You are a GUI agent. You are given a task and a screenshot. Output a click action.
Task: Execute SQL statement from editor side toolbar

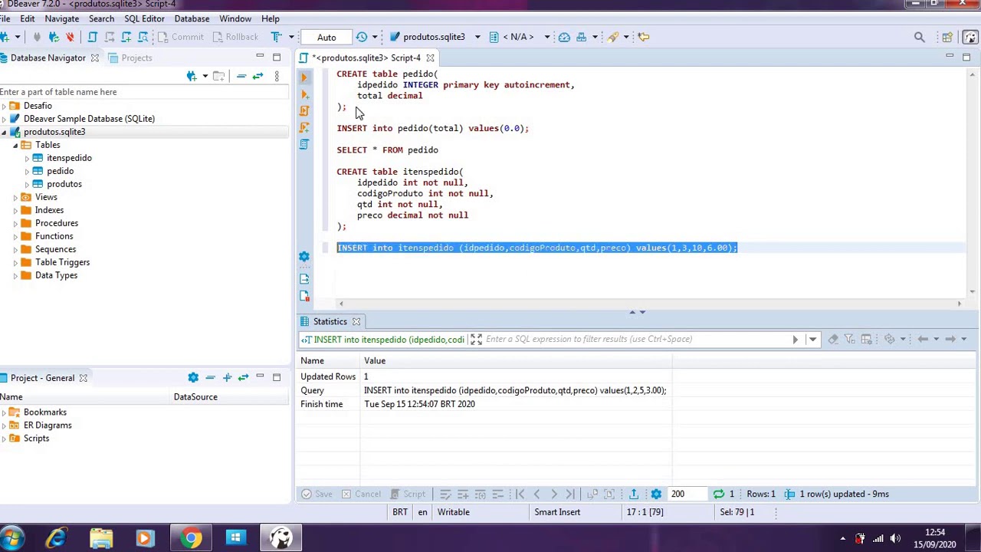[x=304, y=77]
